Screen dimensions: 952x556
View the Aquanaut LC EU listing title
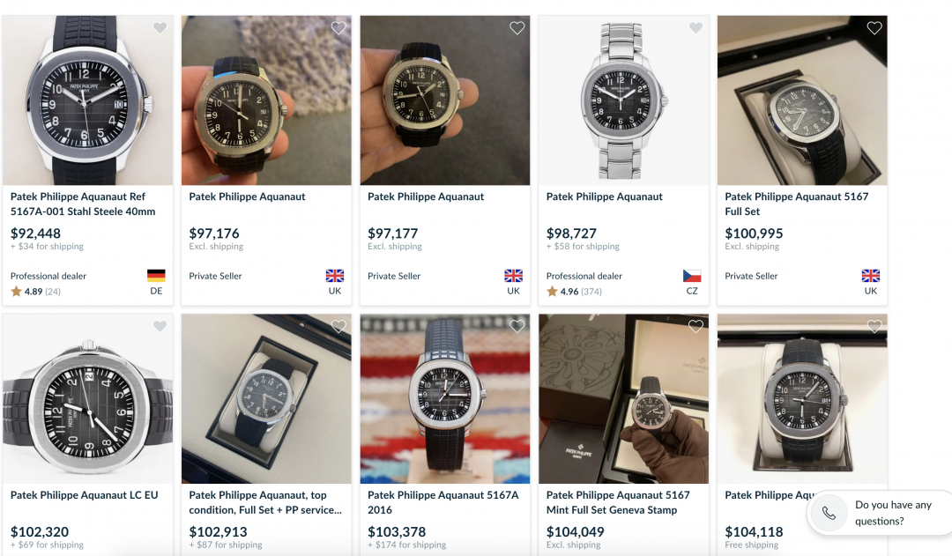click(84, 495)
